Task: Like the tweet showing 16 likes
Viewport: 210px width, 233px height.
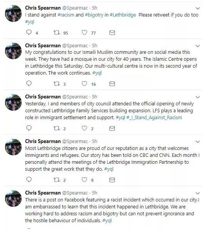Action: click(x=84, y=84)
